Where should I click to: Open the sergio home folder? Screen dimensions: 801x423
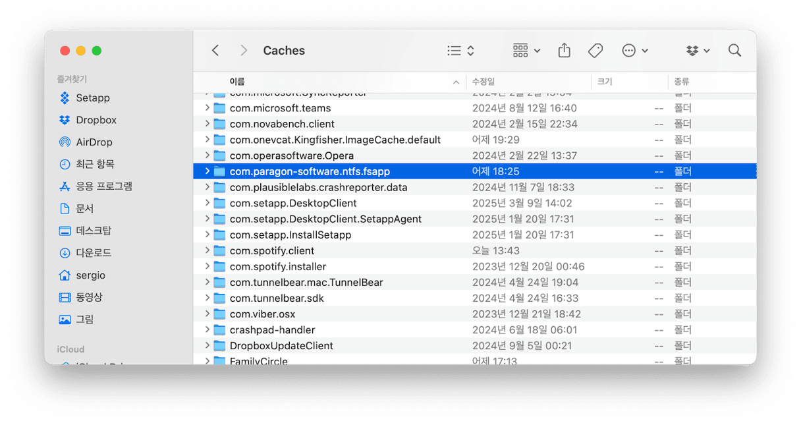(82, 275)
